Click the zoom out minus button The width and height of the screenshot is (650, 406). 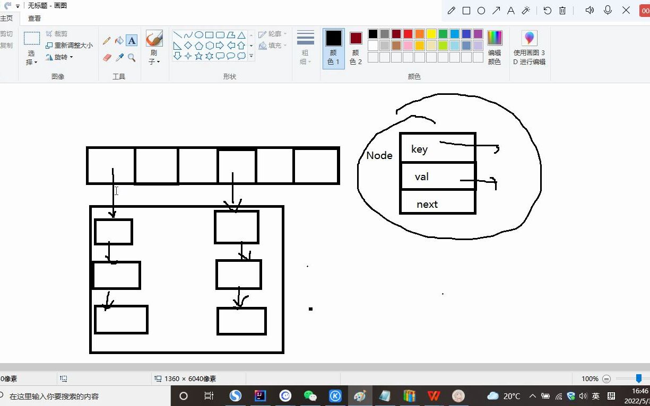point(606,378)
